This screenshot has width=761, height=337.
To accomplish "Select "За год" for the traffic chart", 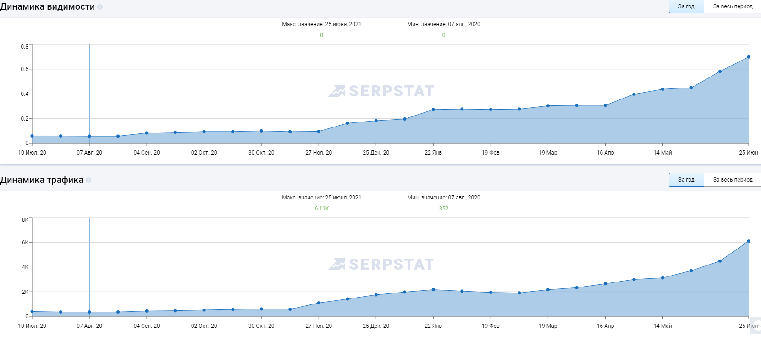I will point(686,180).
